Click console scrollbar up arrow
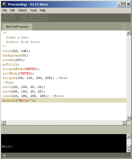This screenshot has height=159, width=132. tap(129, 136)
